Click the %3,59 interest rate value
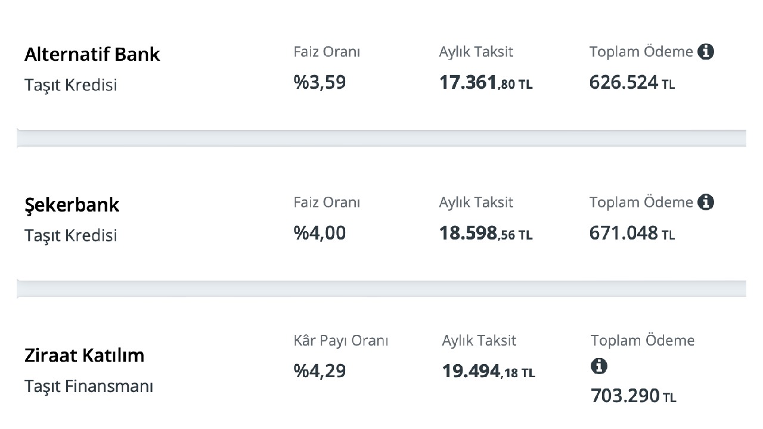 (x=320, y=83)
